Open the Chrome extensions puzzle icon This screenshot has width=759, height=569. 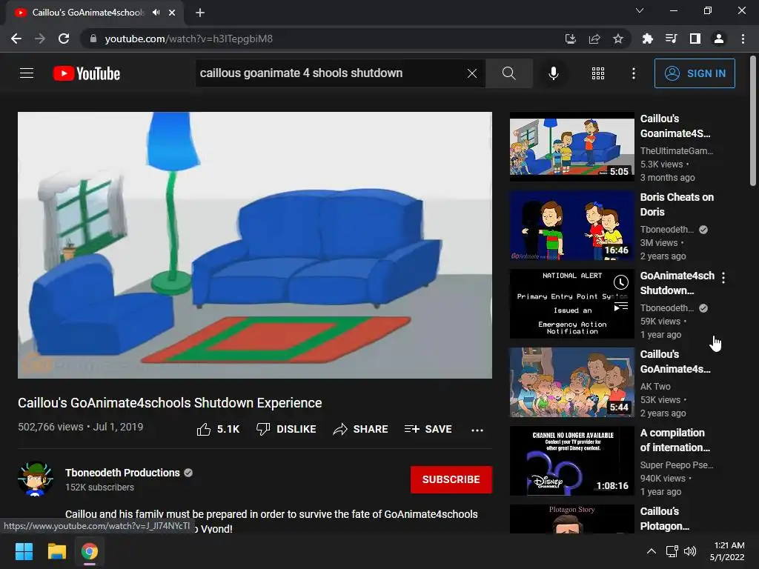coord(647,39)
